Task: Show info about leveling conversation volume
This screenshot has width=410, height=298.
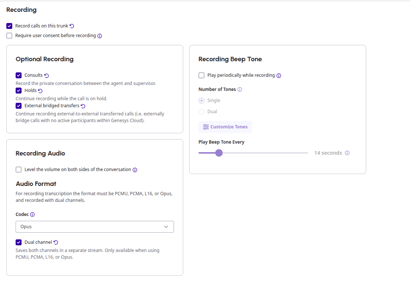Action: (x=135, y=170)
